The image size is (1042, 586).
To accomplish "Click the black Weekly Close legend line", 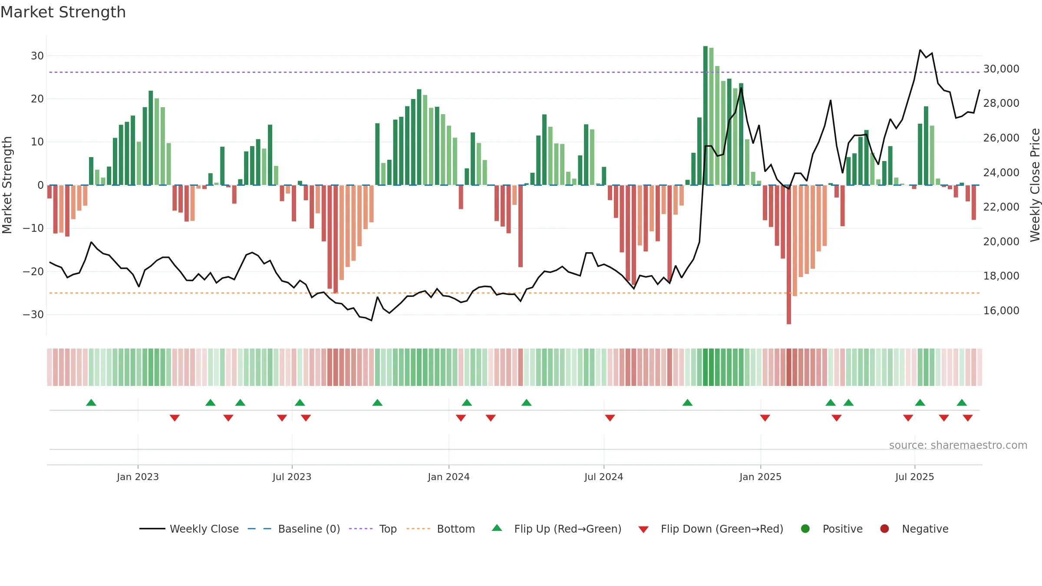I will tap(152, 529).
